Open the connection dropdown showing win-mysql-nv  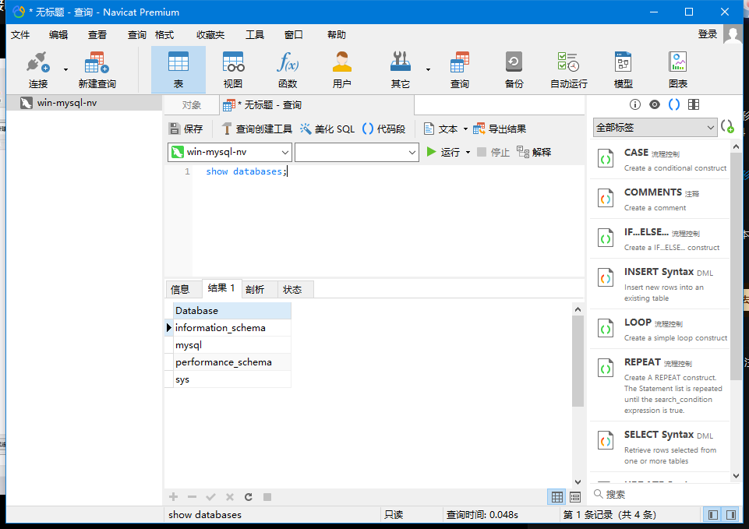[230, 152]
